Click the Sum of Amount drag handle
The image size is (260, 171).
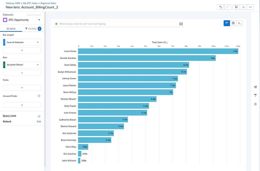click(4, 42)
